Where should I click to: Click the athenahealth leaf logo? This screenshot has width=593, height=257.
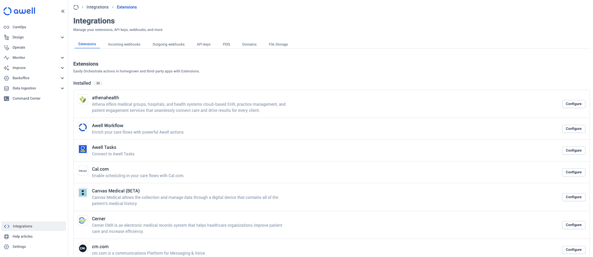83,99
